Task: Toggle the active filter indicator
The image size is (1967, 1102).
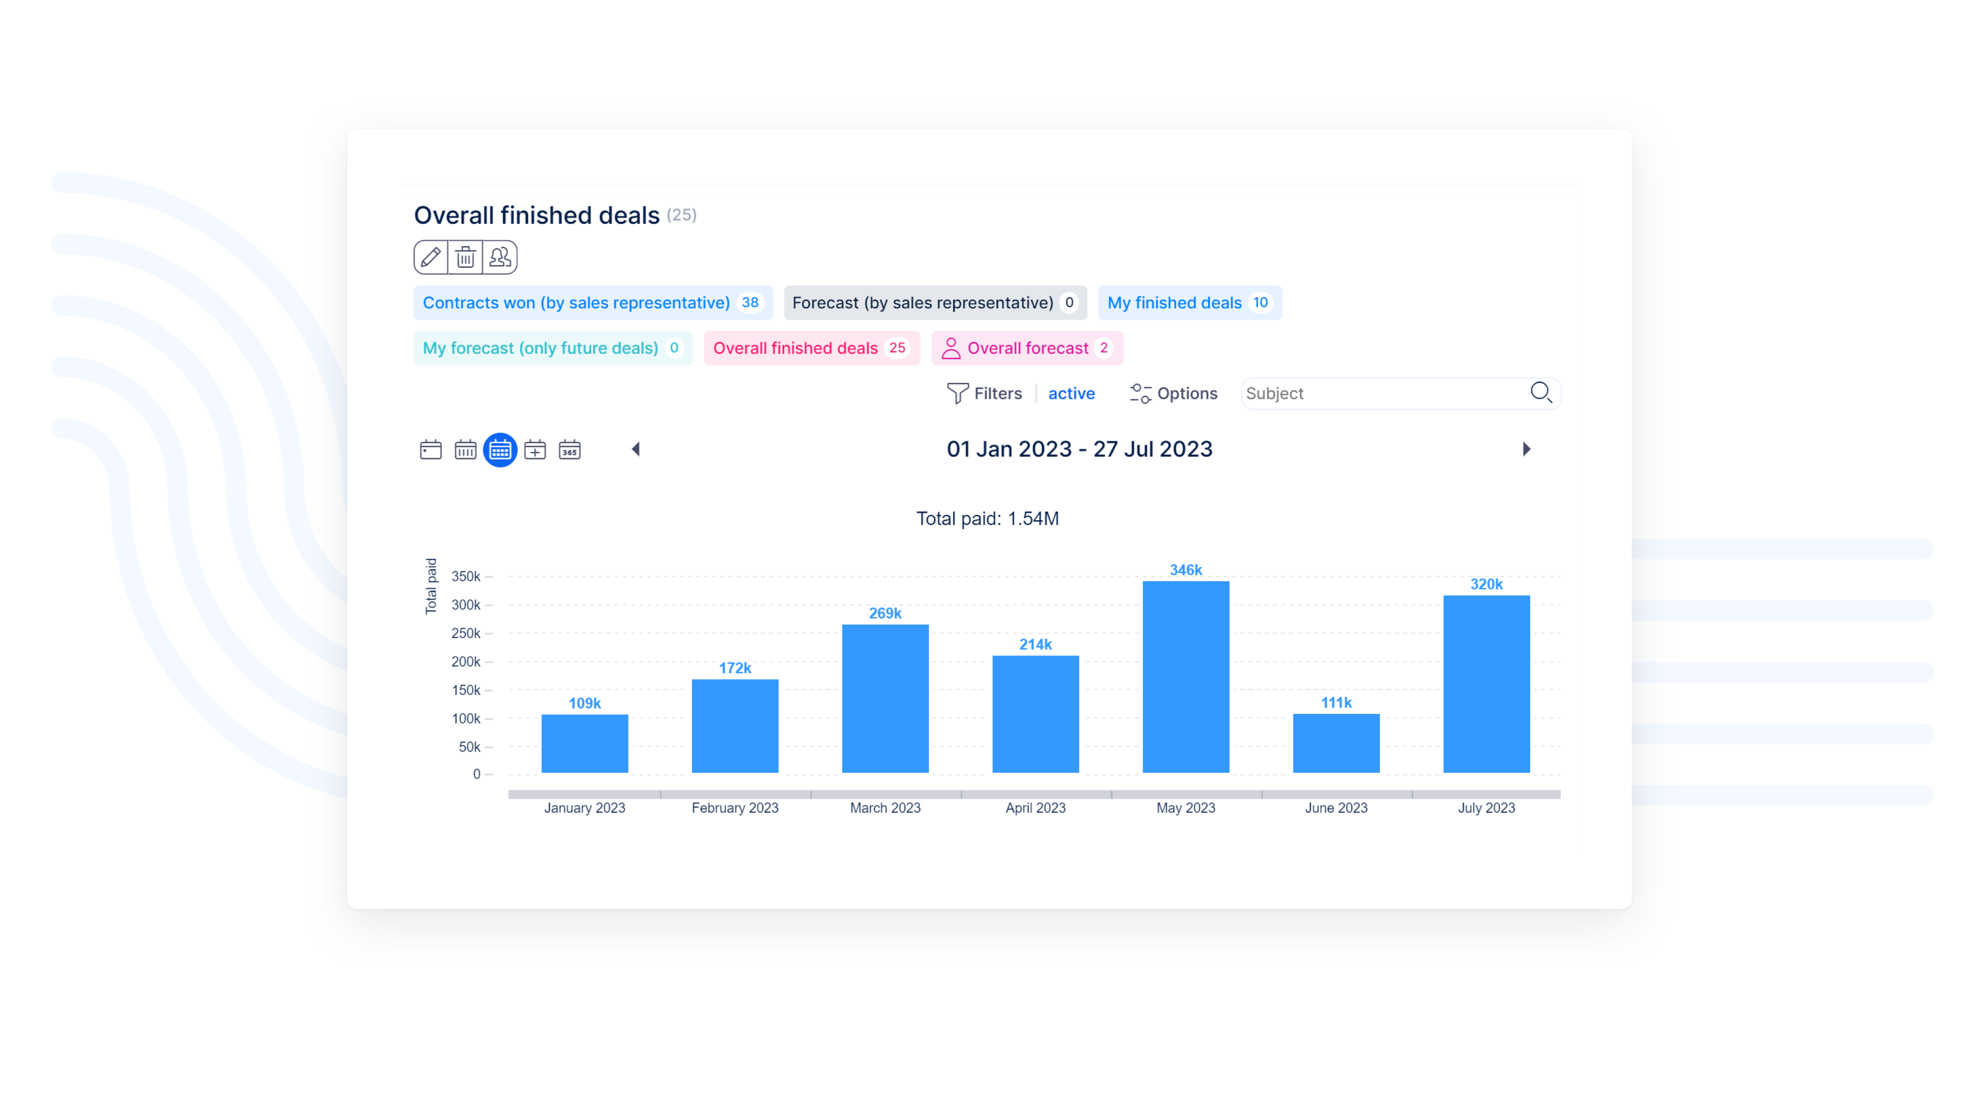Action: (1071, 394)
